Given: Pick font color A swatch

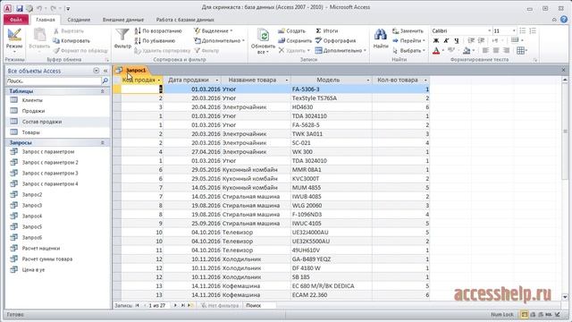Looking at the screenshot, I should coord(436,51).
